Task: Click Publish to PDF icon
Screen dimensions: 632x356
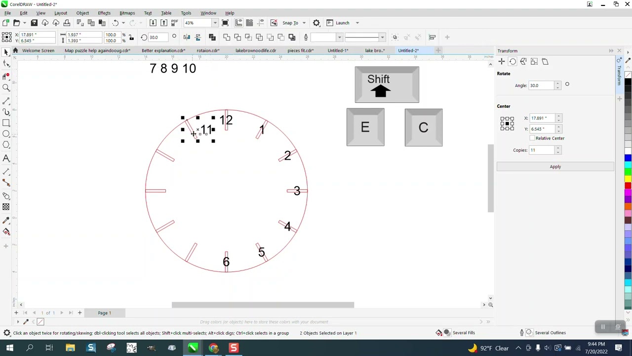Action: (174, 23)
